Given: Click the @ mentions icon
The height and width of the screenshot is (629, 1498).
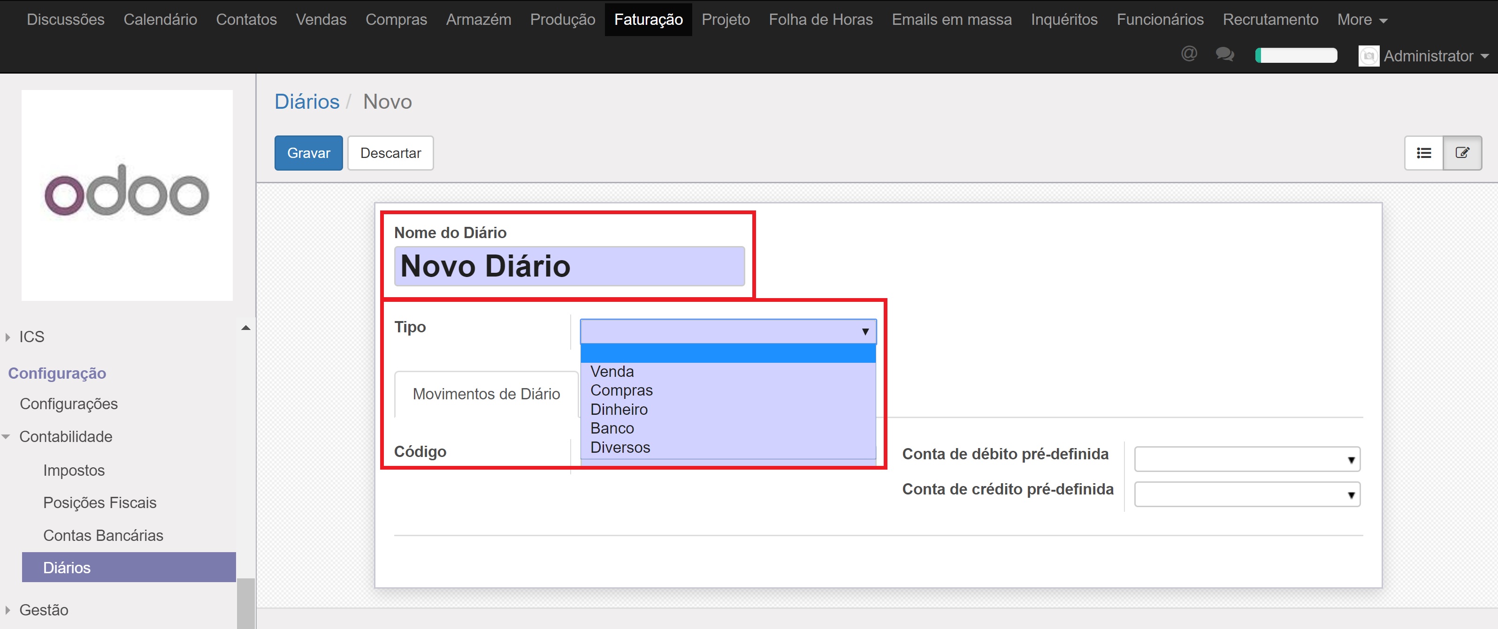Looking at the screenshot, I should 1189,54.
